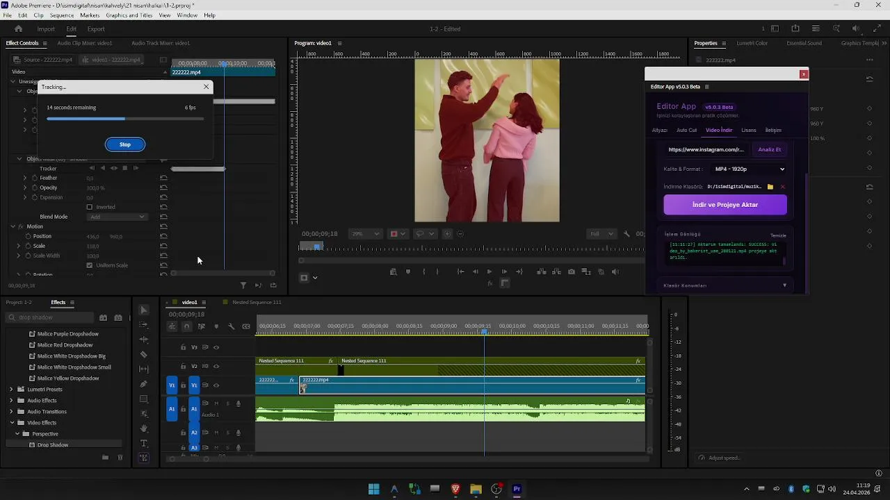The width and height of the screenshot is (890, 500).
Task: Toggle V1 track output eye
Action: pos(216,385)
